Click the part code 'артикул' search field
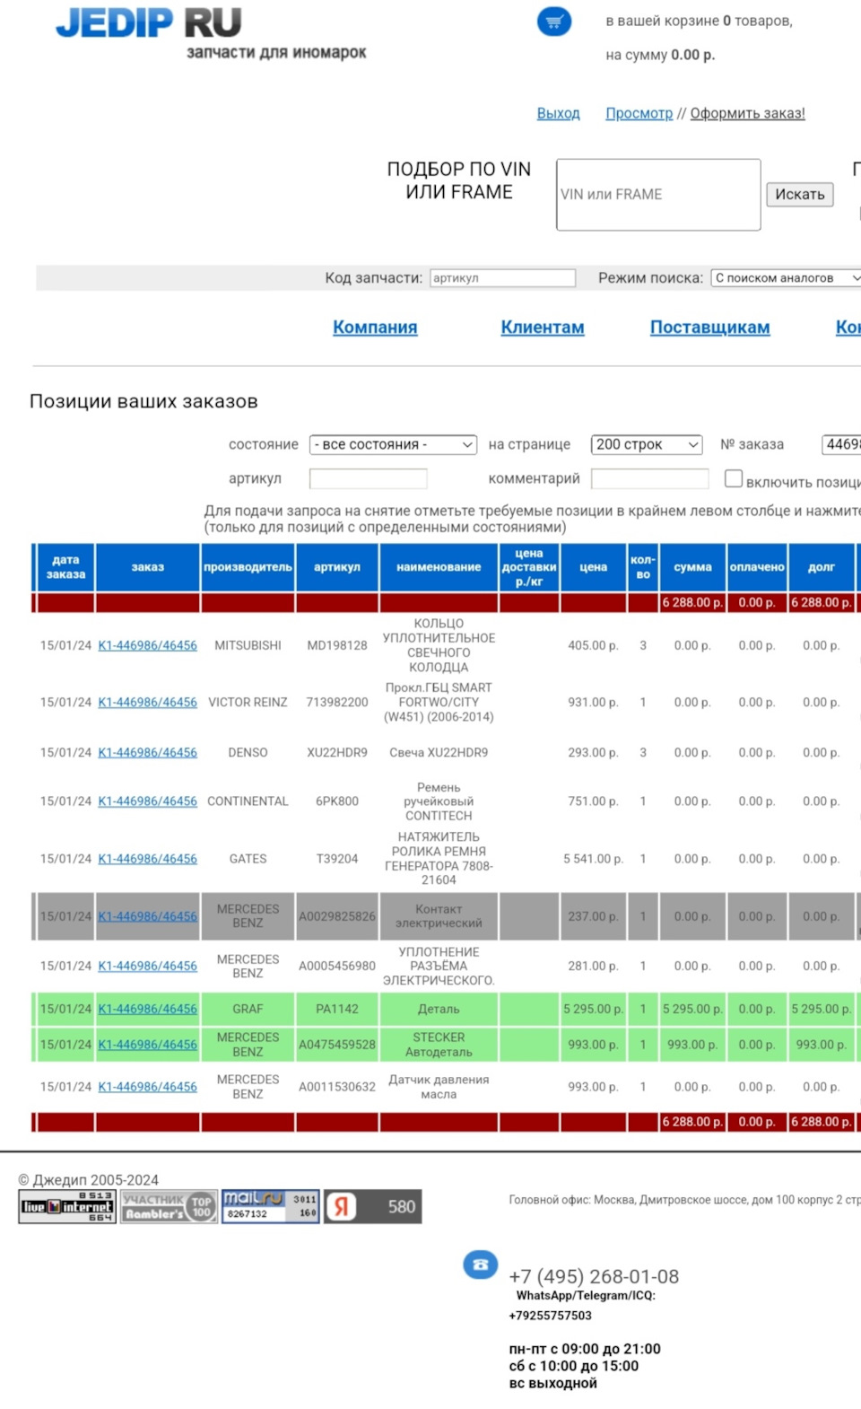Viewport: 861px width, 1409px height. click(502, 278)
